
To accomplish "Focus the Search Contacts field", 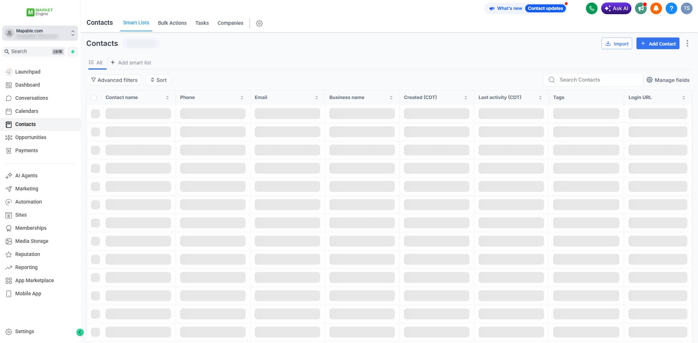I will coord(593,80).
